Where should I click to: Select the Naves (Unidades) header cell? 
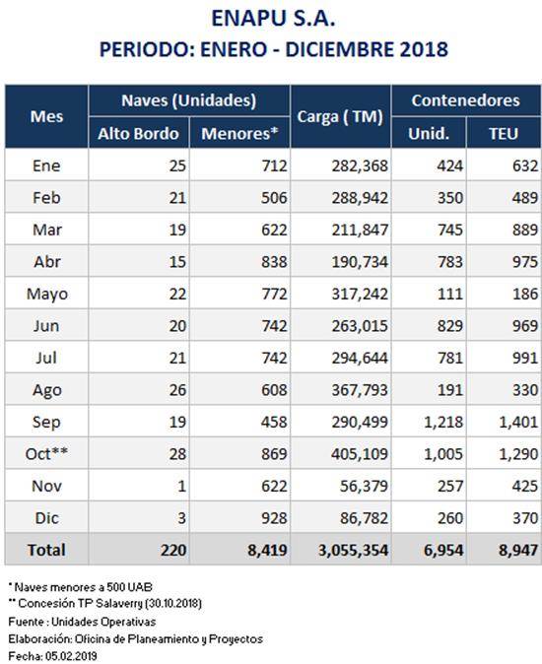coord(189,100)
